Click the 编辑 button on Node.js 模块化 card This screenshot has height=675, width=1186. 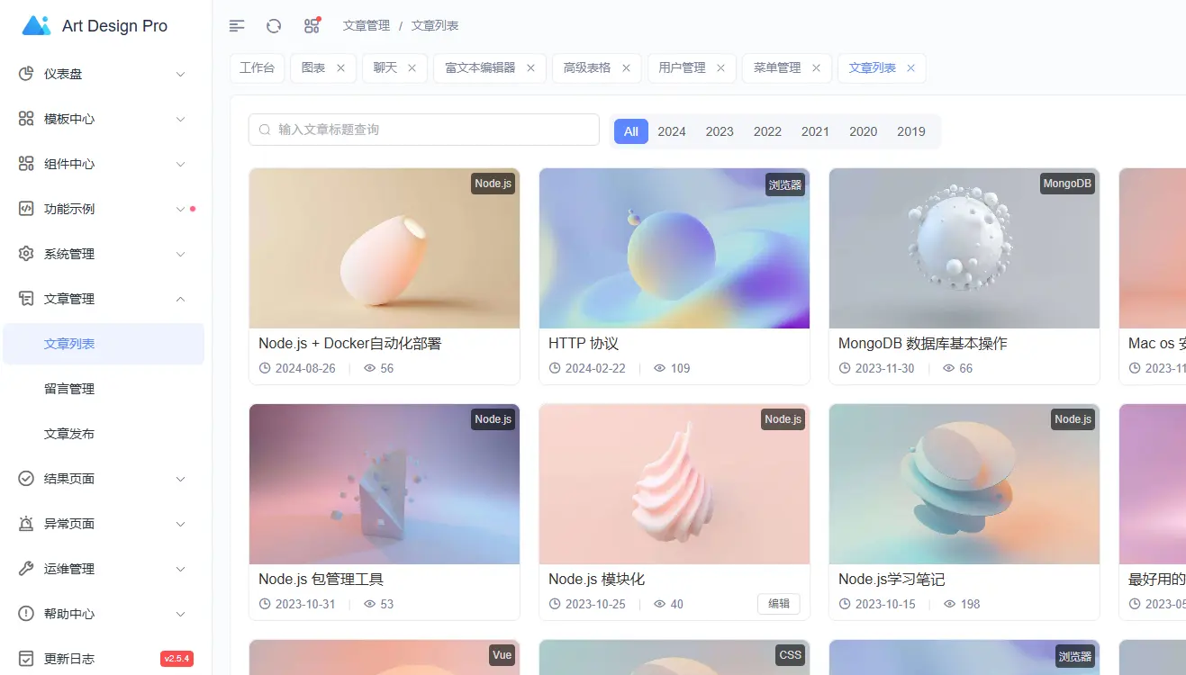click(778, 604)
